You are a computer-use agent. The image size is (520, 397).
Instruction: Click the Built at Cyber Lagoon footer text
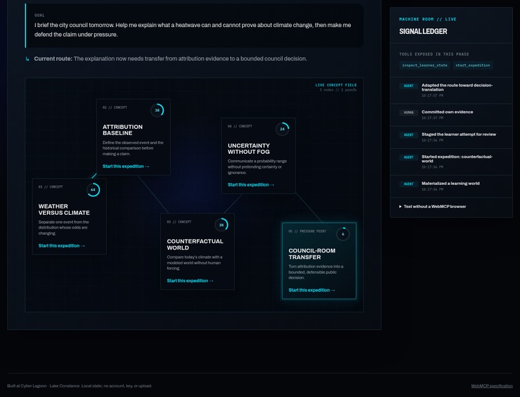tap(80, 386)
